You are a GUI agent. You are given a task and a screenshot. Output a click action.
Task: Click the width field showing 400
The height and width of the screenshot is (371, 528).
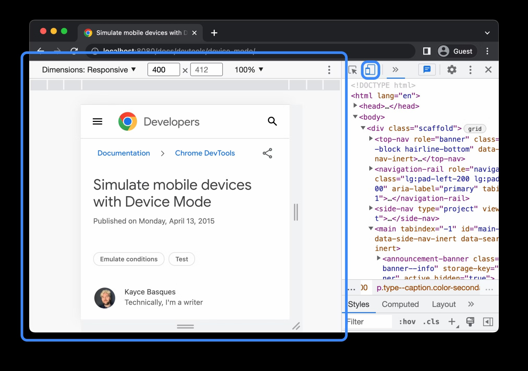point(164,70)
